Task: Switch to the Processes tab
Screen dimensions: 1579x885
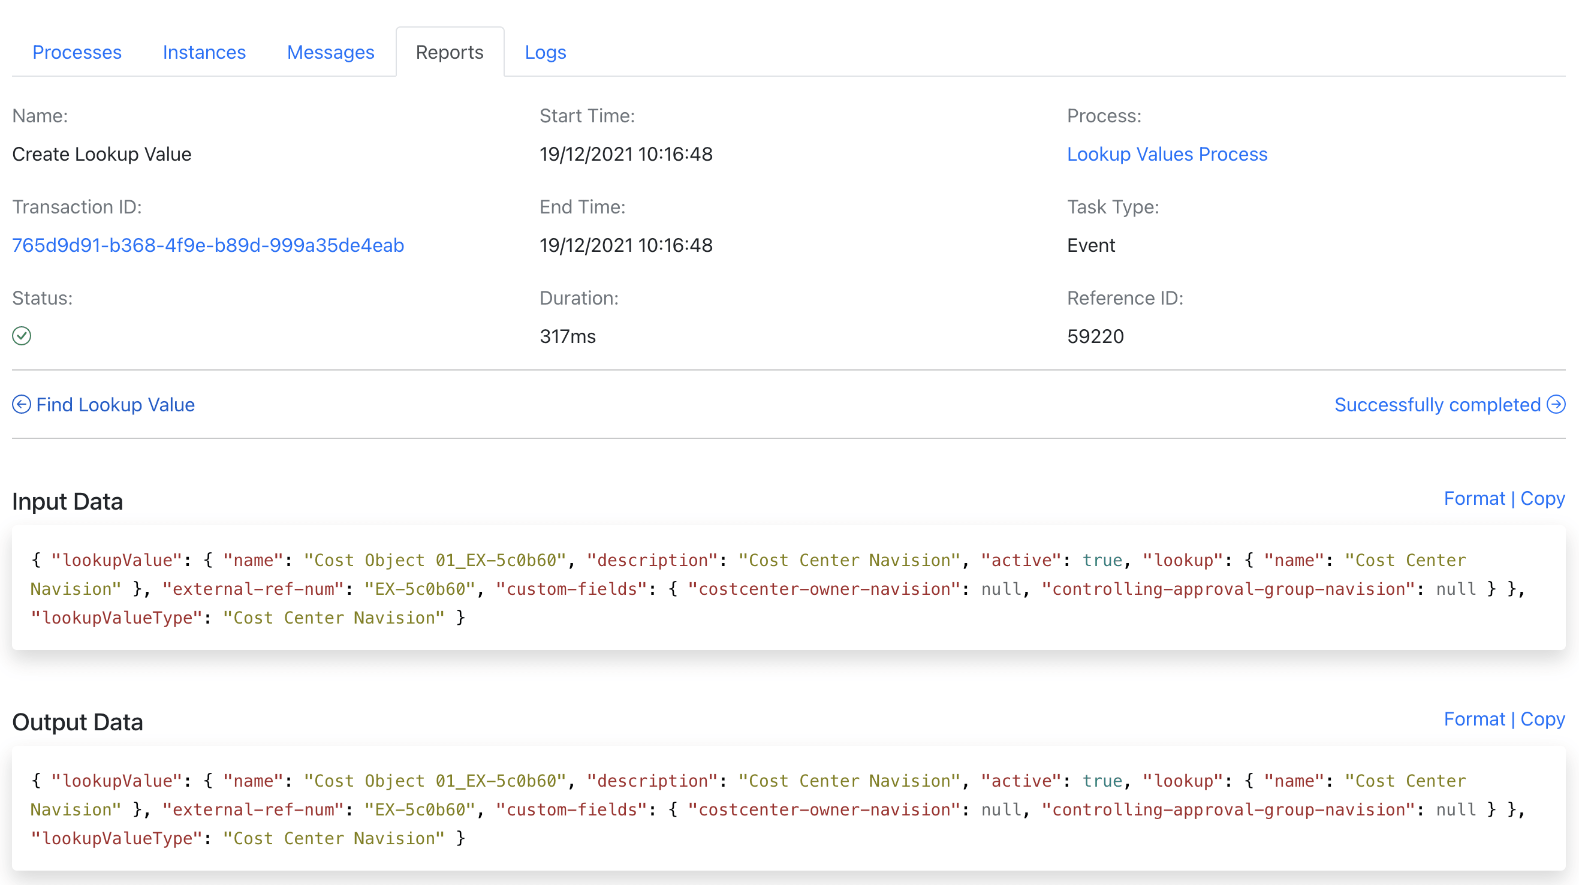Action: pos(77,52)
